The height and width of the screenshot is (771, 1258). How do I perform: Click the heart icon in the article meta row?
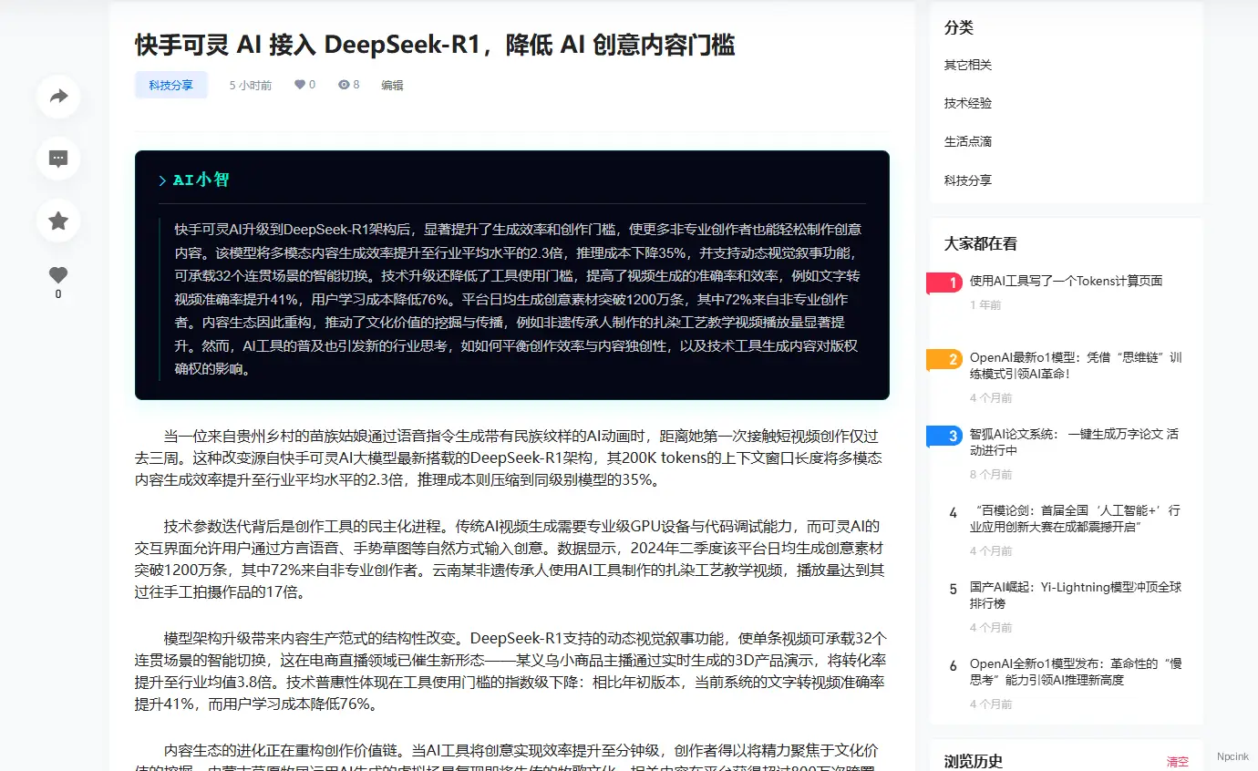coord(299,84)
